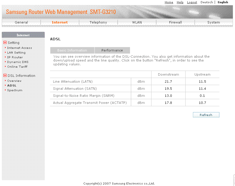
Task: Open the WLAN top menu
Action: (137, 22)
